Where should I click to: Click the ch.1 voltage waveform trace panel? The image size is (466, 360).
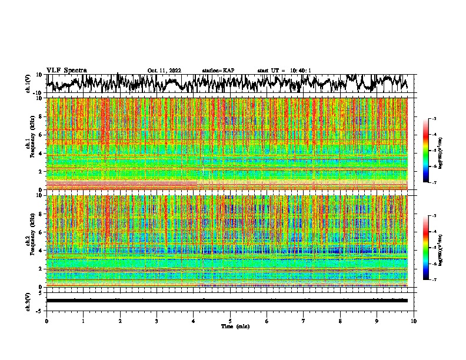coord(229,84)
